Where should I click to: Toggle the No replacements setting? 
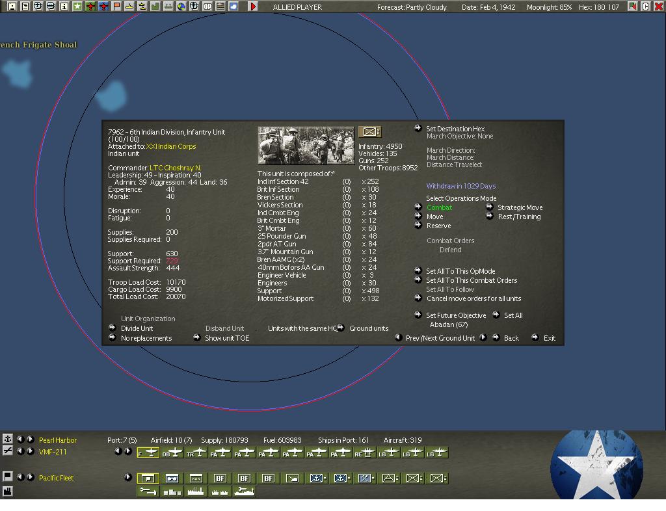pyautogui.click(x=146, y=338)
